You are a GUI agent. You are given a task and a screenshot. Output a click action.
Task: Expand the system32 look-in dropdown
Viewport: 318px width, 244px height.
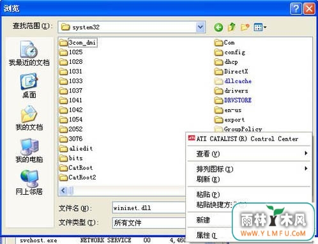201,27
